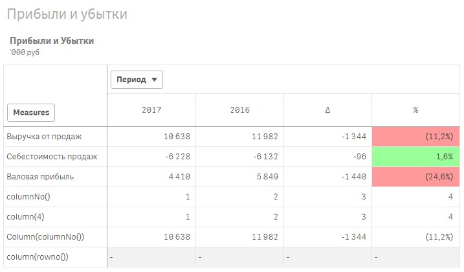Select the Себестоимость продаж row label

[x=52, y=157]
